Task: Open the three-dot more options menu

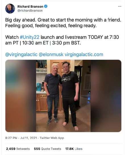Action: pos(120,7)
